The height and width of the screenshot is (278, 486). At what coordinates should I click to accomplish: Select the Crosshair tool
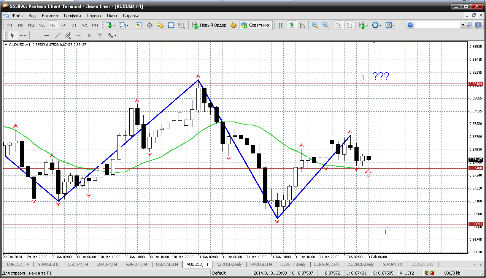[x=23, y=35]
